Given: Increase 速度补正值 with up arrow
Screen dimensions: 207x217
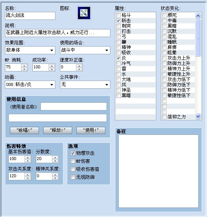Looking at the screenshot, I should tap(79, 66).
